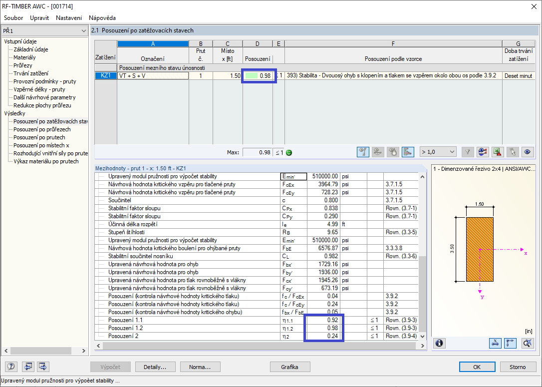Cancel with the Storno button
Screen dimensions: 542x387
click(x=518, y=367)
